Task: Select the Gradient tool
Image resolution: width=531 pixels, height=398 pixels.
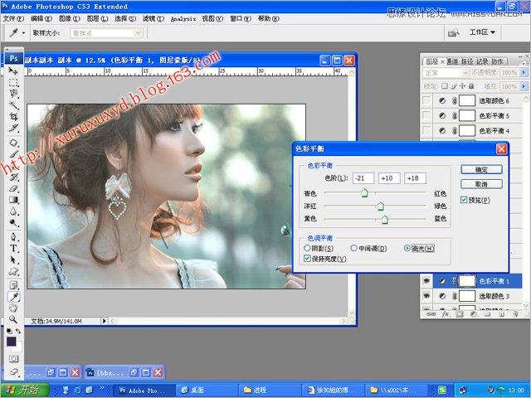Action: (x=13, y=200)
